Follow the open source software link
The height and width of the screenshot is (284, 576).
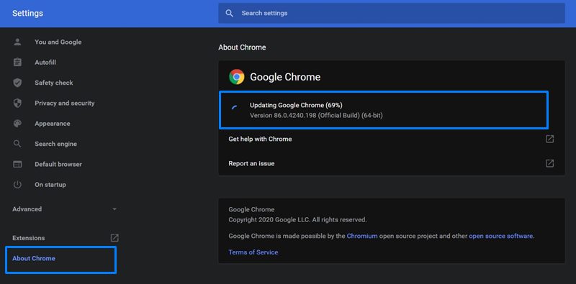click(501, 236)
